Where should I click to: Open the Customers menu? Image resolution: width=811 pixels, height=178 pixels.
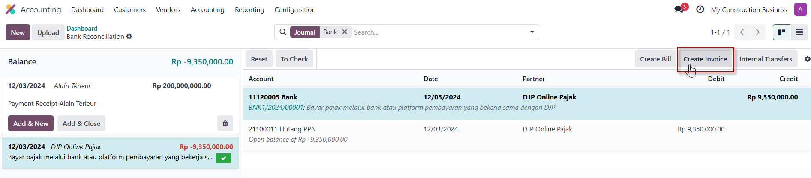[130, 9]
